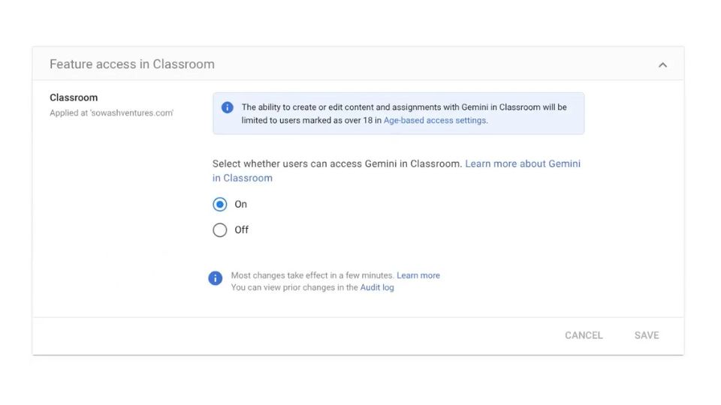Click the Feature access in Classroom title
721x405 pixels.
pos(132,64)
